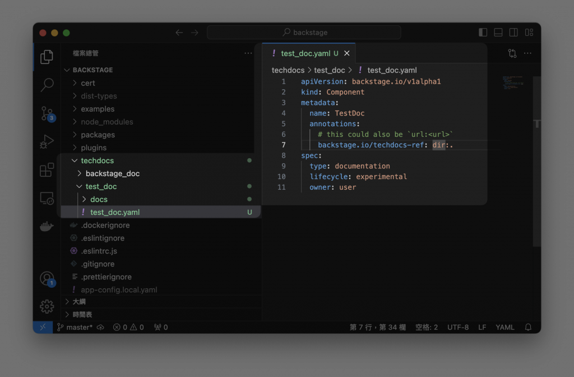This screenshot has width=574, height=377.
Task: Select test_doc.yaml in file tree
Action: (161, 212)
